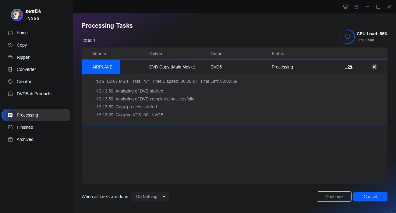Click the CPU chip load gauge icon
The image size is (396, 213).
pos(348,37)
